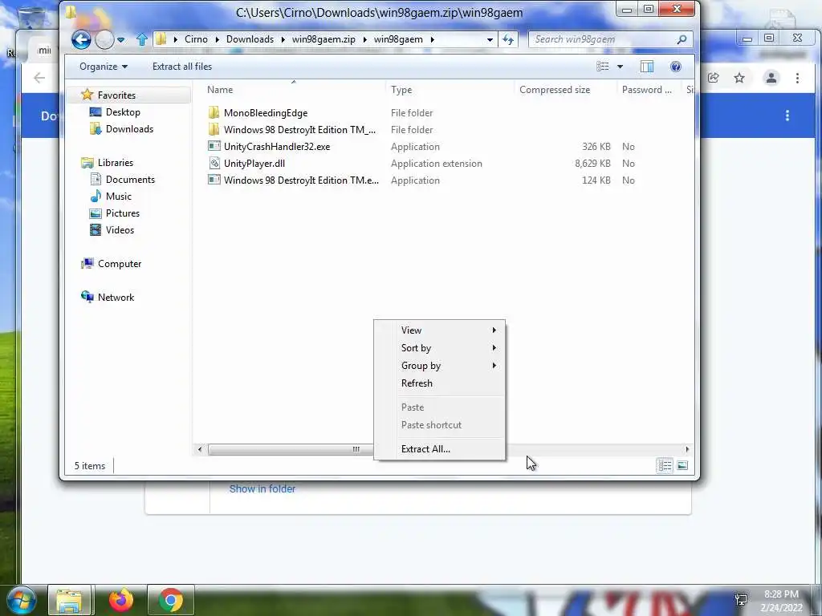Switch to details view in status bar

click(665, 465)
